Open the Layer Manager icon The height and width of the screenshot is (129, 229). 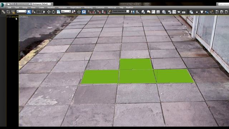coord(143,12)
